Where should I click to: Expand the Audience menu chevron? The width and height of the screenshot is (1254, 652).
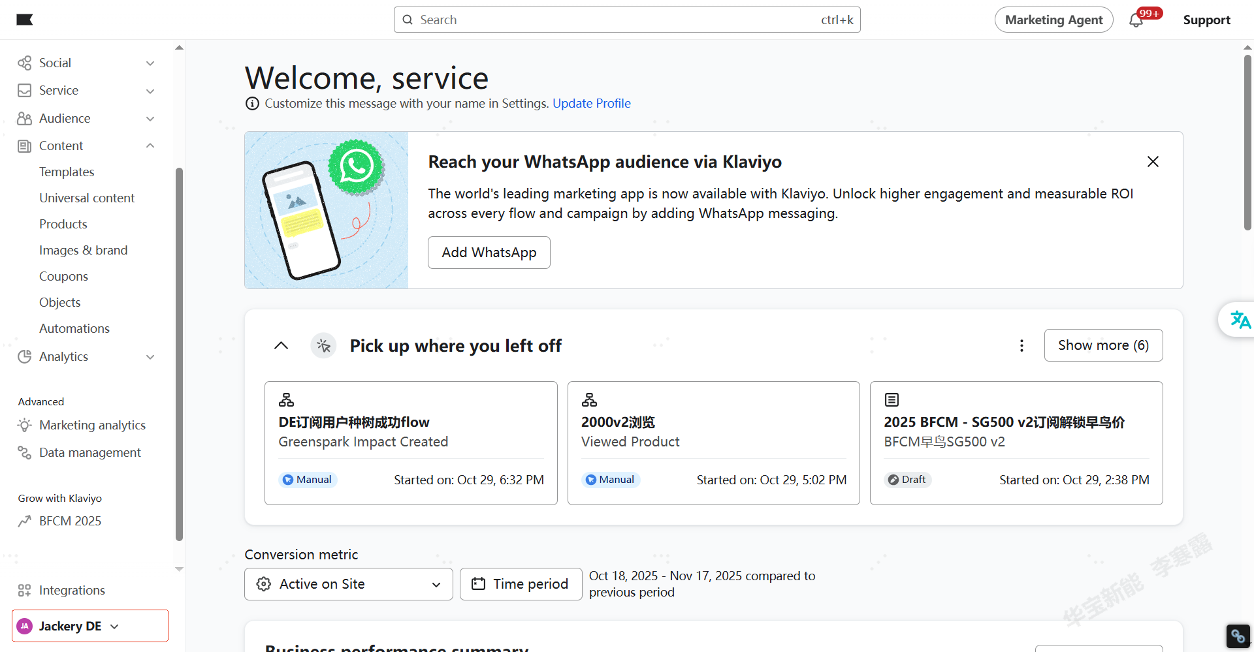click(x=150, y=119)
